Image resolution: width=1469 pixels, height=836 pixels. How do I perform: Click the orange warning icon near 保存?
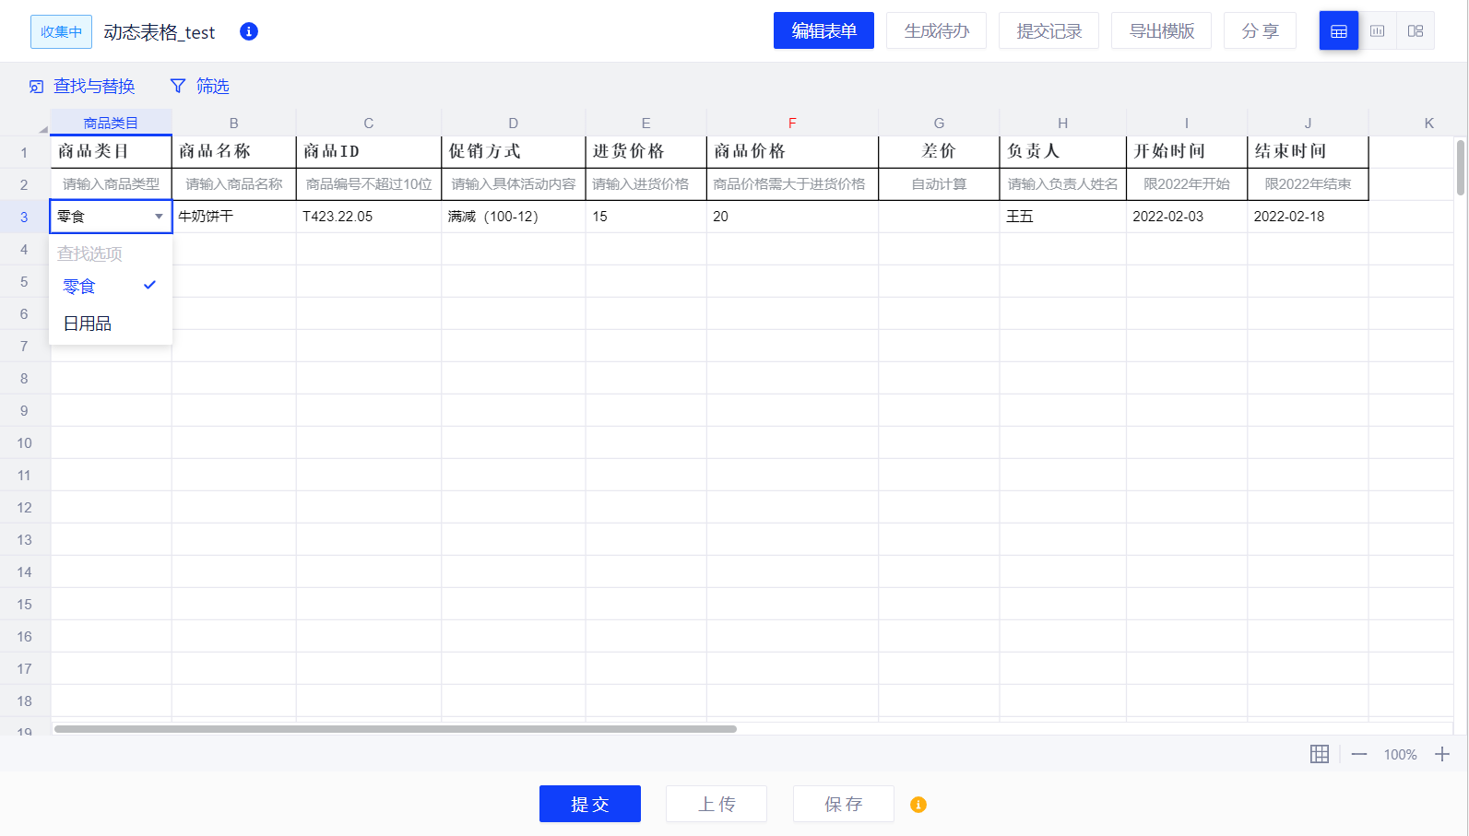[918, 805]
